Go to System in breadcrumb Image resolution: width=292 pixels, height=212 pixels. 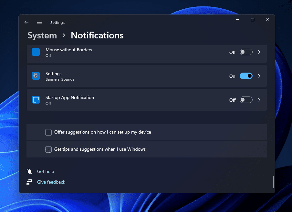point(42,35)
